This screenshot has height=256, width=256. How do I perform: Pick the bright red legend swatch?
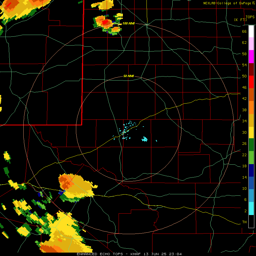pyautogui.click(x=251, y=82)
